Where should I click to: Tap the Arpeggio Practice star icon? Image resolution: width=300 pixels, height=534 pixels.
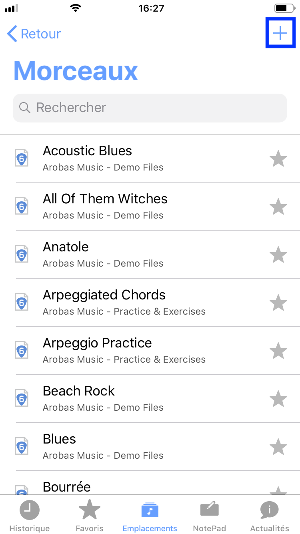point(278,351)
